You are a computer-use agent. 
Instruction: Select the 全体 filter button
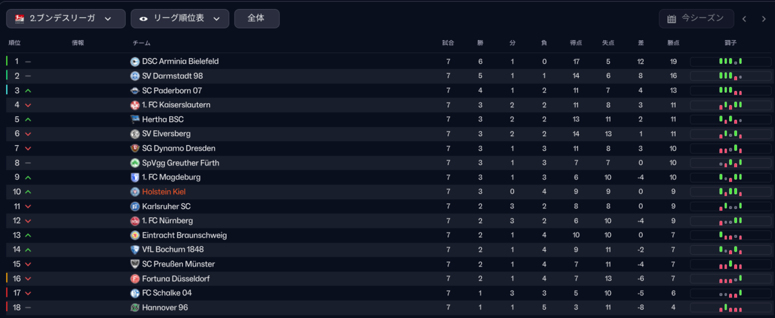pyautogui.click(x=257, y=19)
